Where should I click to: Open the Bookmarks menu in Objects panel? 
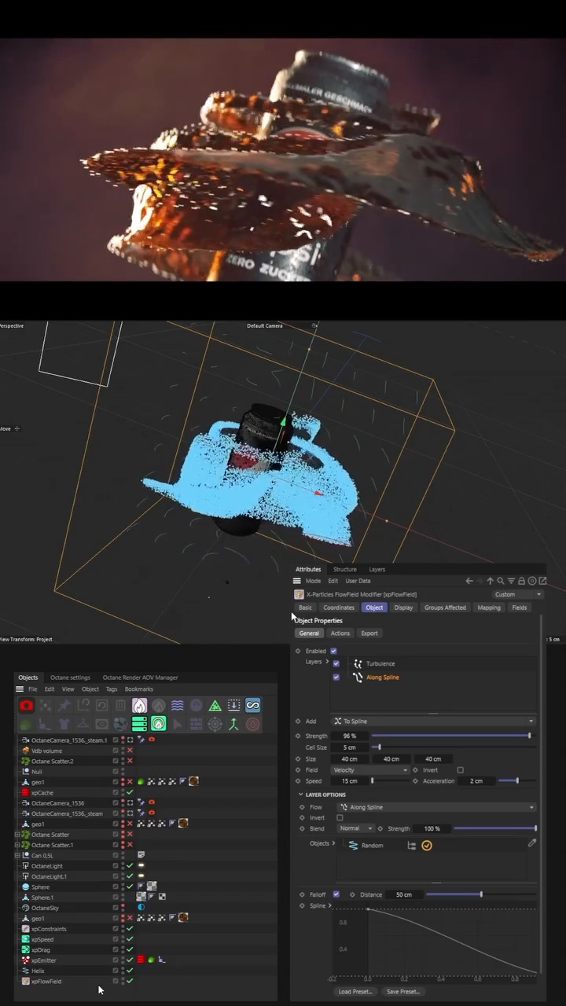[x=138, y=689]
